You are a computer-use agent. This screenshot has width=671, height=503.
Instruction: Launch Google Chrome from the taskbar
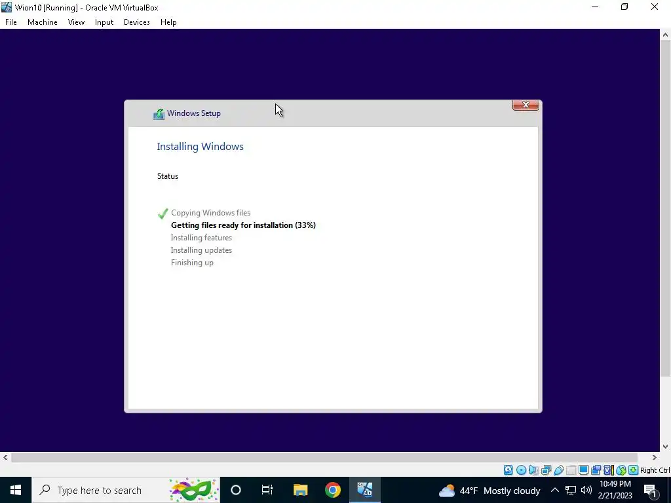pyautogui.click(x=332, y=490)
